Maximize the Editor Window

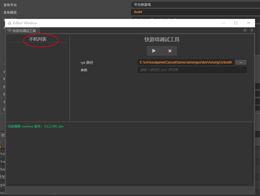click(x=236, y=23)
